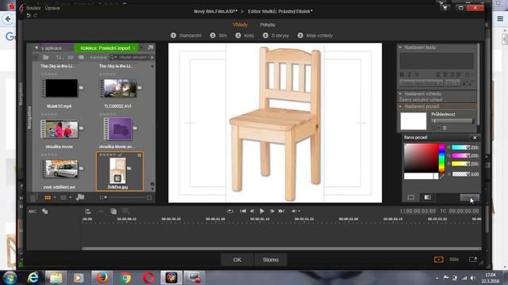The image size is (508, 285).
Task: Adjust the cyan R channel slider
Action: tap(460, 147)
